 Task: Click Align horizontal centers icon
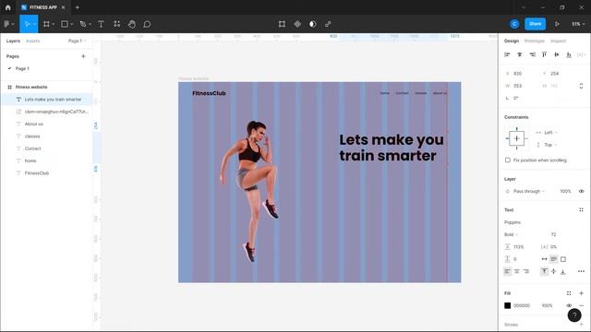tap(519, 54)
